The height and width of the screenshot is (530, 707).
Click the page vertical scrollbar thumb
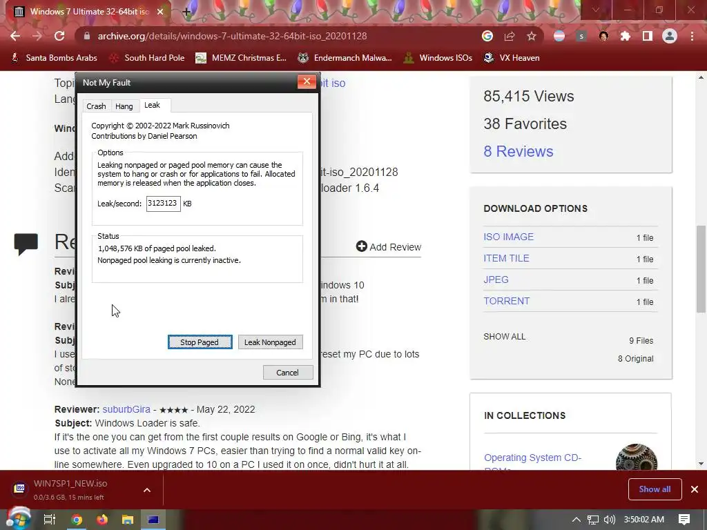[x=701, y=269]
